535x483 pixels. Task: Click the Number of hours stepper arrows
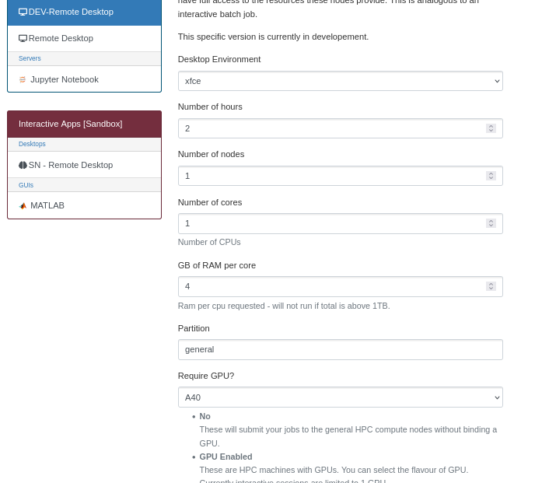point(491,128)
